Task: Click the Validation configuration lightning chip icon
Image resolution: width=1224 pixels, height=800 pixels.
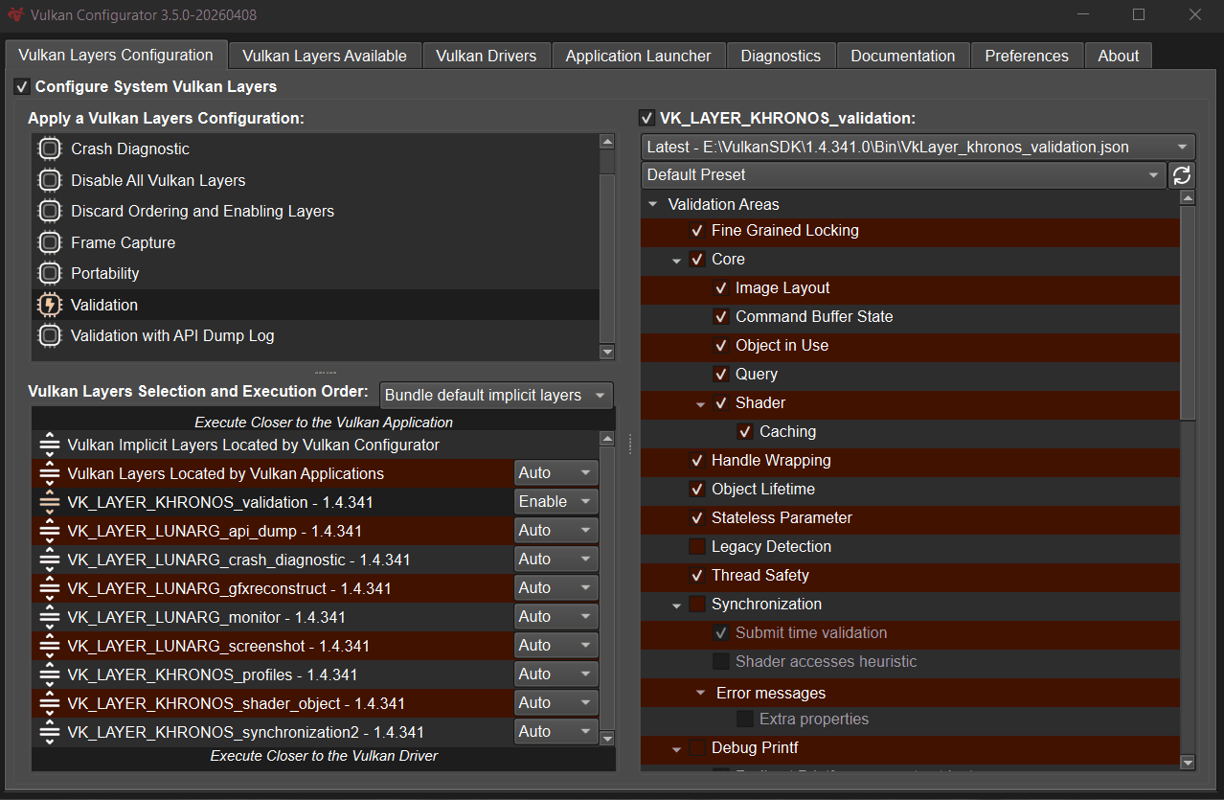Action: click(50, 305)
